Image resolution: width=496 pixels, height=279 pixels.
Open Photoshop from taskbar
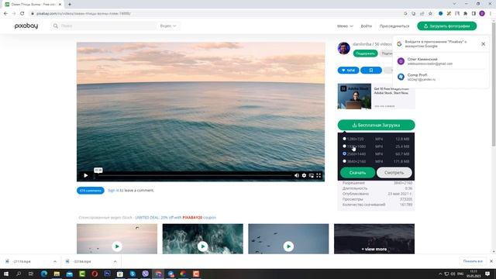point(107,274)
